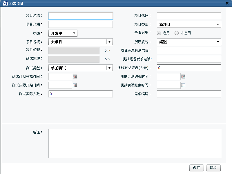
Task: Click the 取消 button
Action: pos(213,168)
